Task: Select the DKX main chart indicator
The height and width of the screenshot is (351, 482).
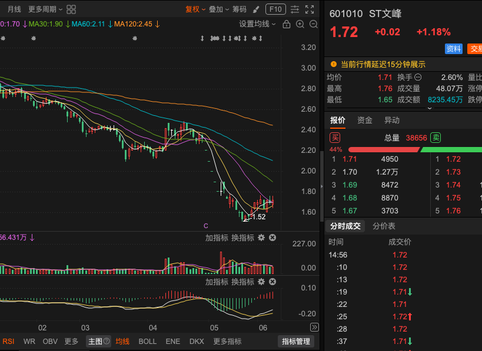Action: tap(197, 342)
